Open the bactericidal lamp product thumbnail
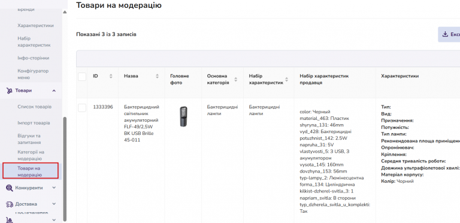Image resolution: width=460 pixels, height=223 pixels. (184, 116)
